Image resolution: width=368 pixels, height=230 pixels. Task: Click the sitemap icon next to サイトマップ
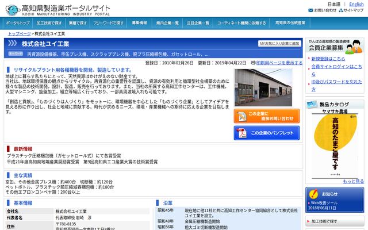coord(341,10)
